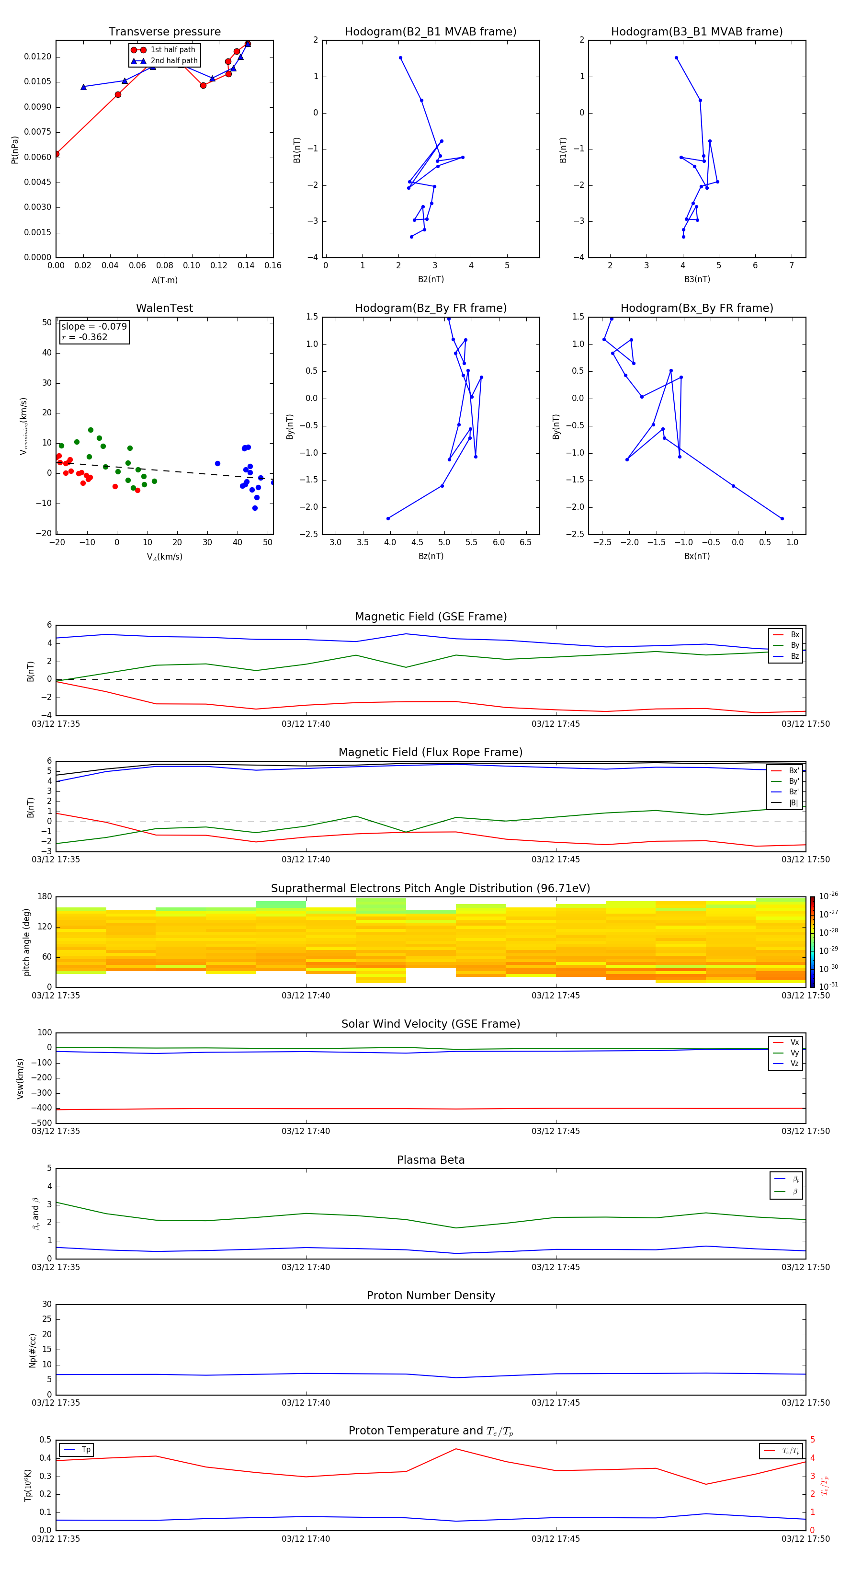The height and width of the screenshot is (1581, 862).
Task: Click the colorbar's top '10^-26' tick label
Action: pyautogui.click(x=828, y=896)
